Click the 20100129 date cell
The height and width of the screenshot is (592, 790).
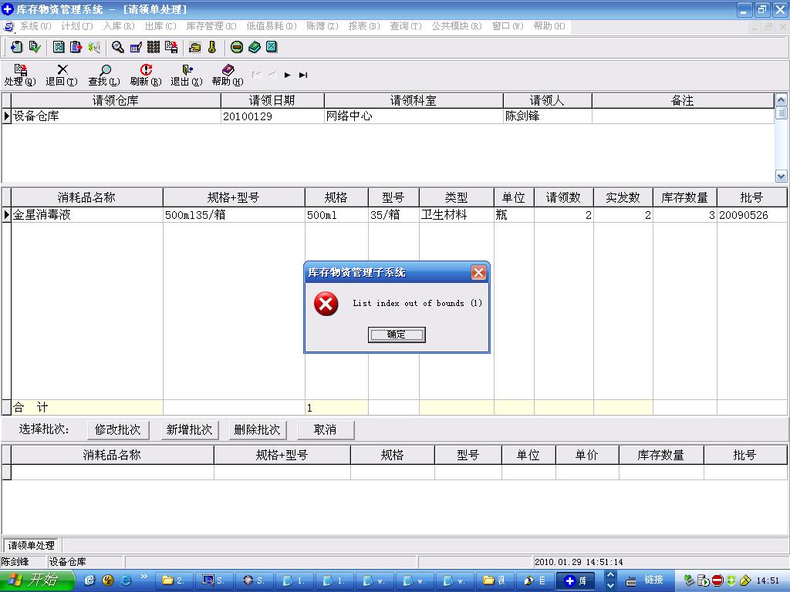[272, 116]
